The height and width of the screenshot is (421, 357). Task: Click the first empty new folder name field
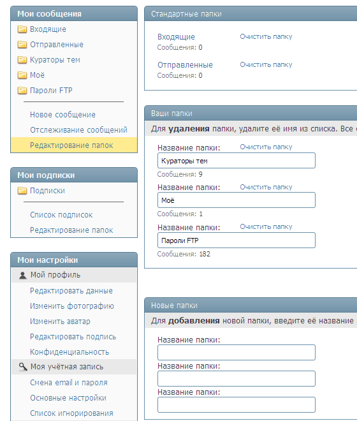(237, 352)
